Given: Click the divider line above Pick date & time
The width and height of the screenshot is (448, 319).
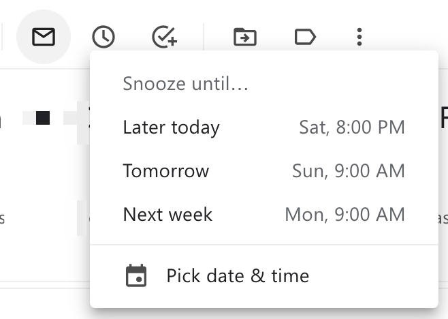Looking at the screenshot, I should pos(264,245).
